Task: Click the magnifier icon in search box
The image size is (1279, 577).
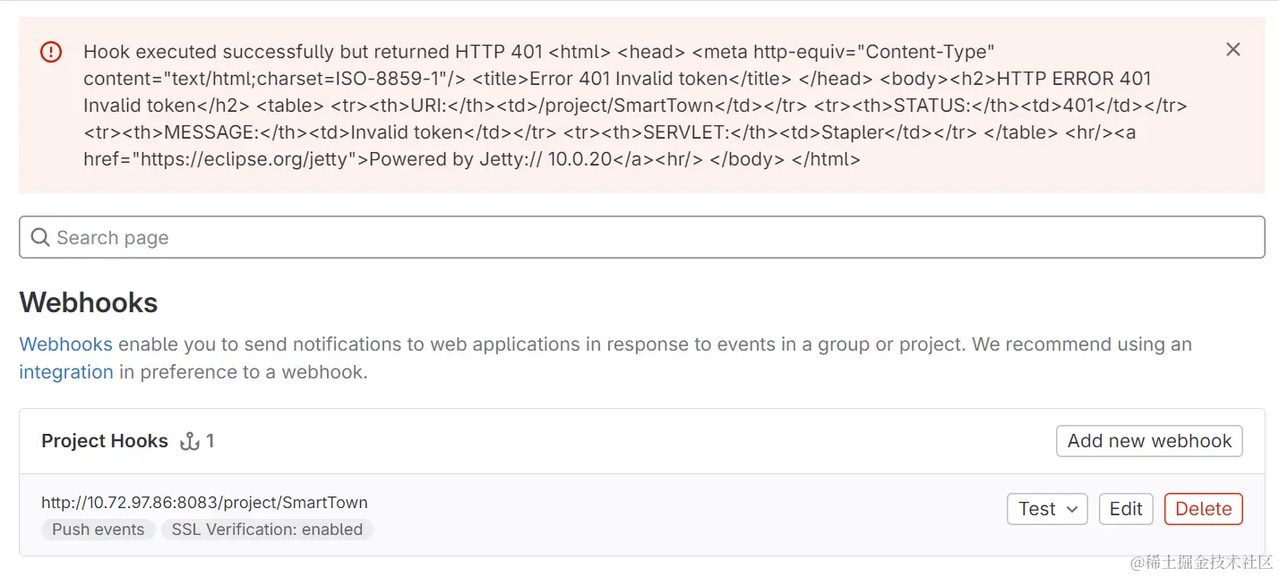Action: click(40, 238)
